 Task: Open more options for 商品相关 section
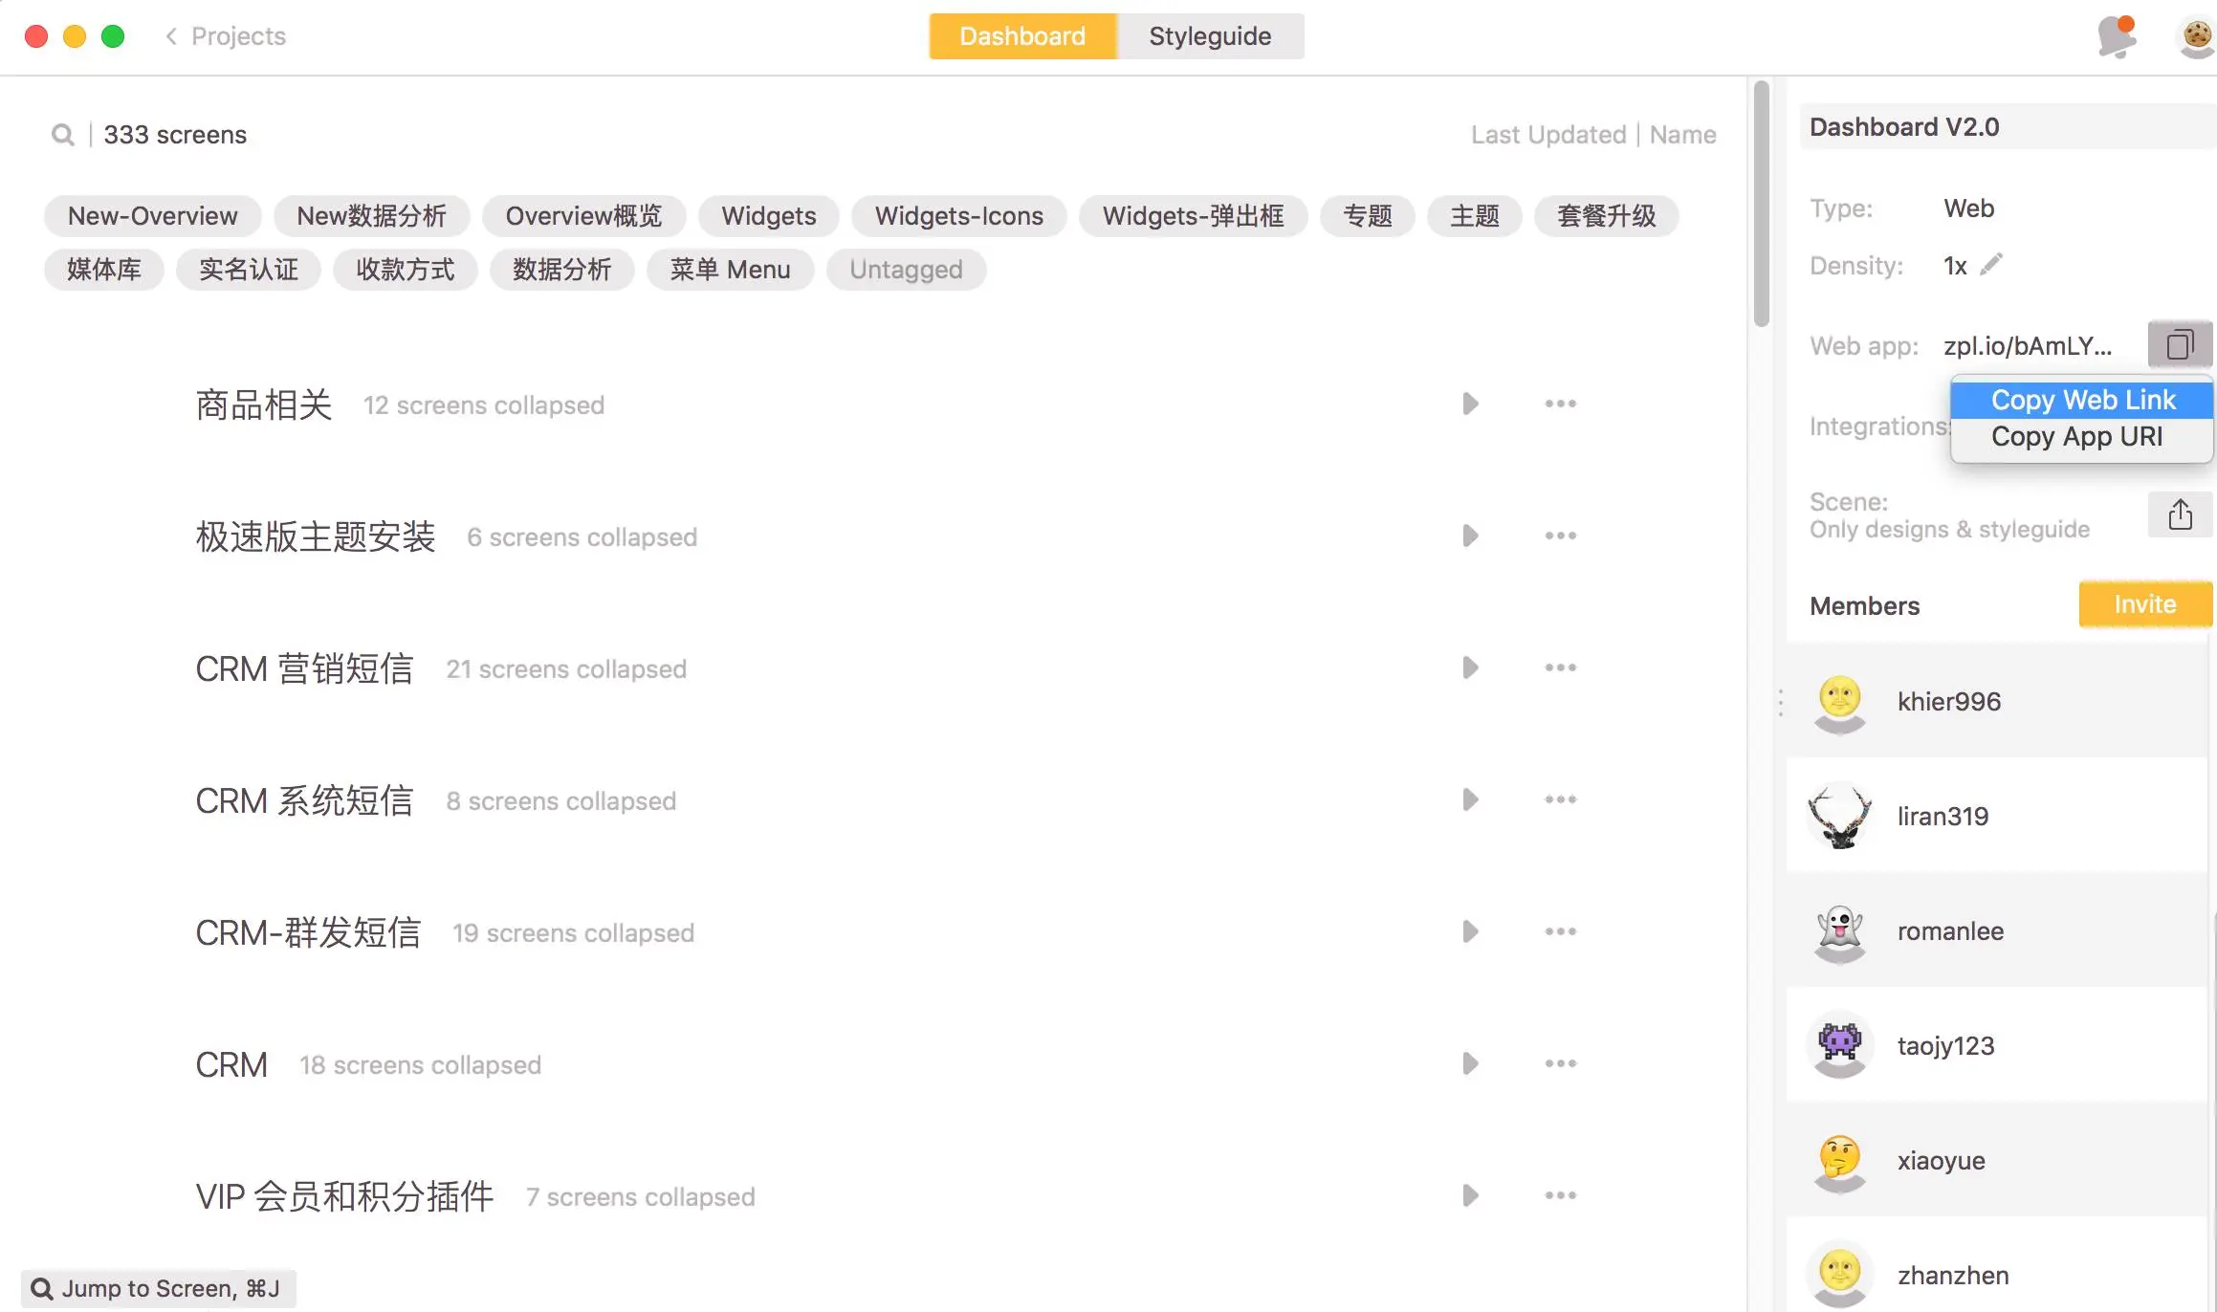pyautogui.click(x=1560, y=404)
